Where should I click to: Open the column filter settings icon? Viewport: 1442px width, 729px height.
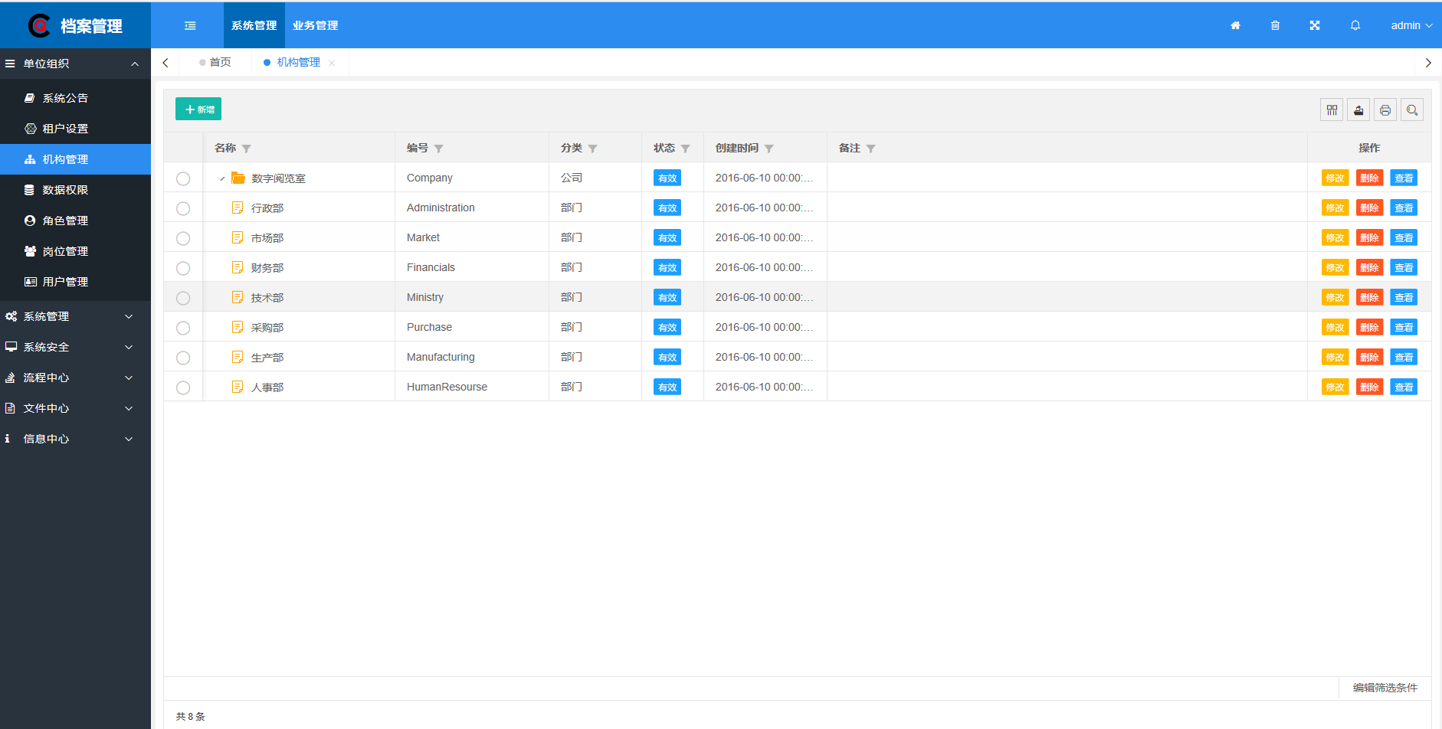[1332, 110]
